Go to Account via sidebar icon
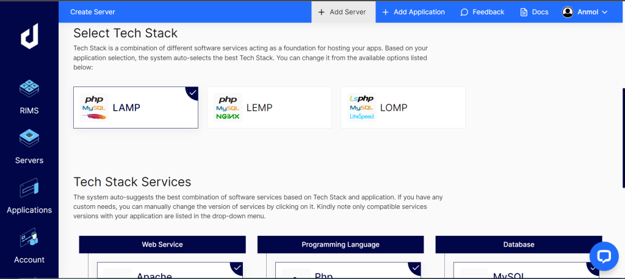Screen dimensions: 625x279 (29, 238)
